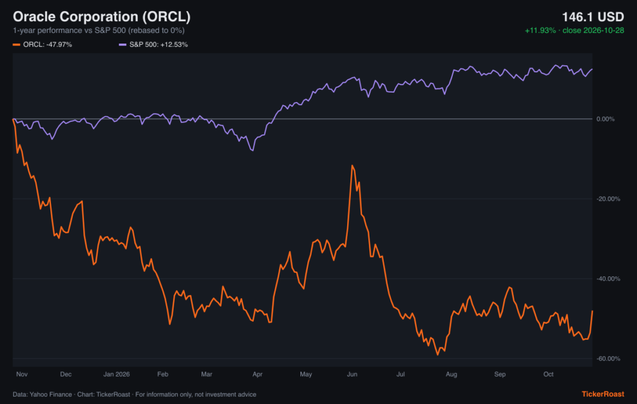Click the Apr x-axis label
637x404 pixels.
coord(257,374)
